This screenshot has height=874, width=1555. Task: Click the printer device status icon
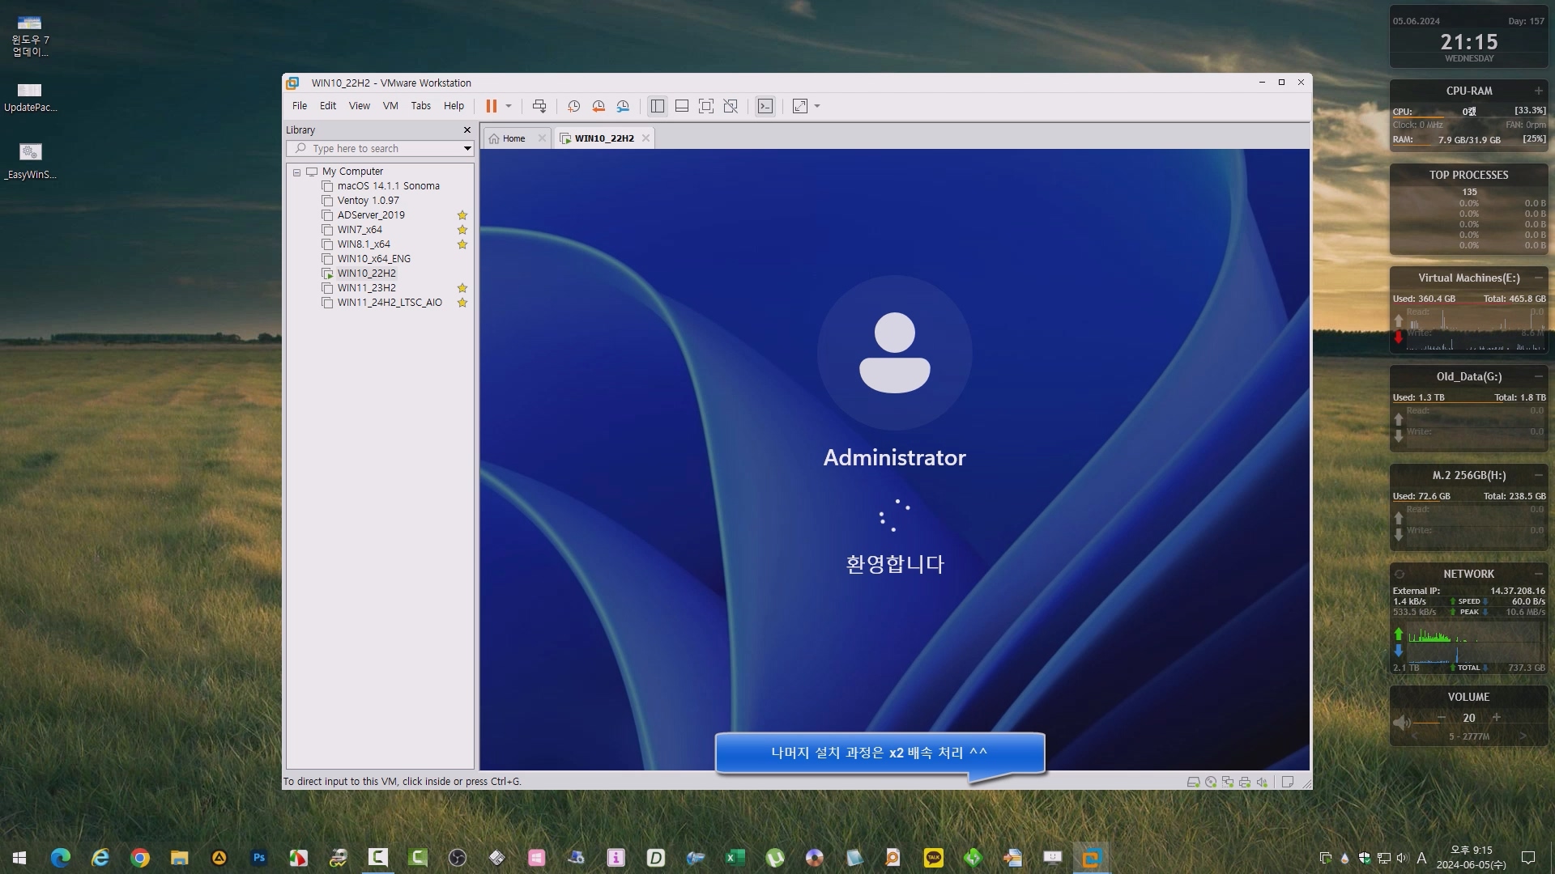pyautogui.click(x=1245, y=782)
